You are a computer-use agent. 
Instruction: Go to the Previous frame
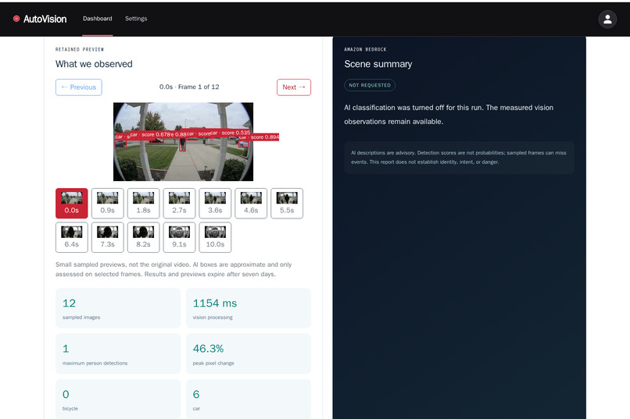point(79,87)
